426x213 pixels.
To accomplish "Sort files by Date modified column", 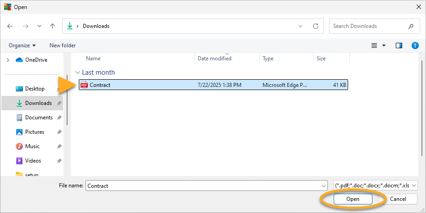I will [x=215, y=59].
